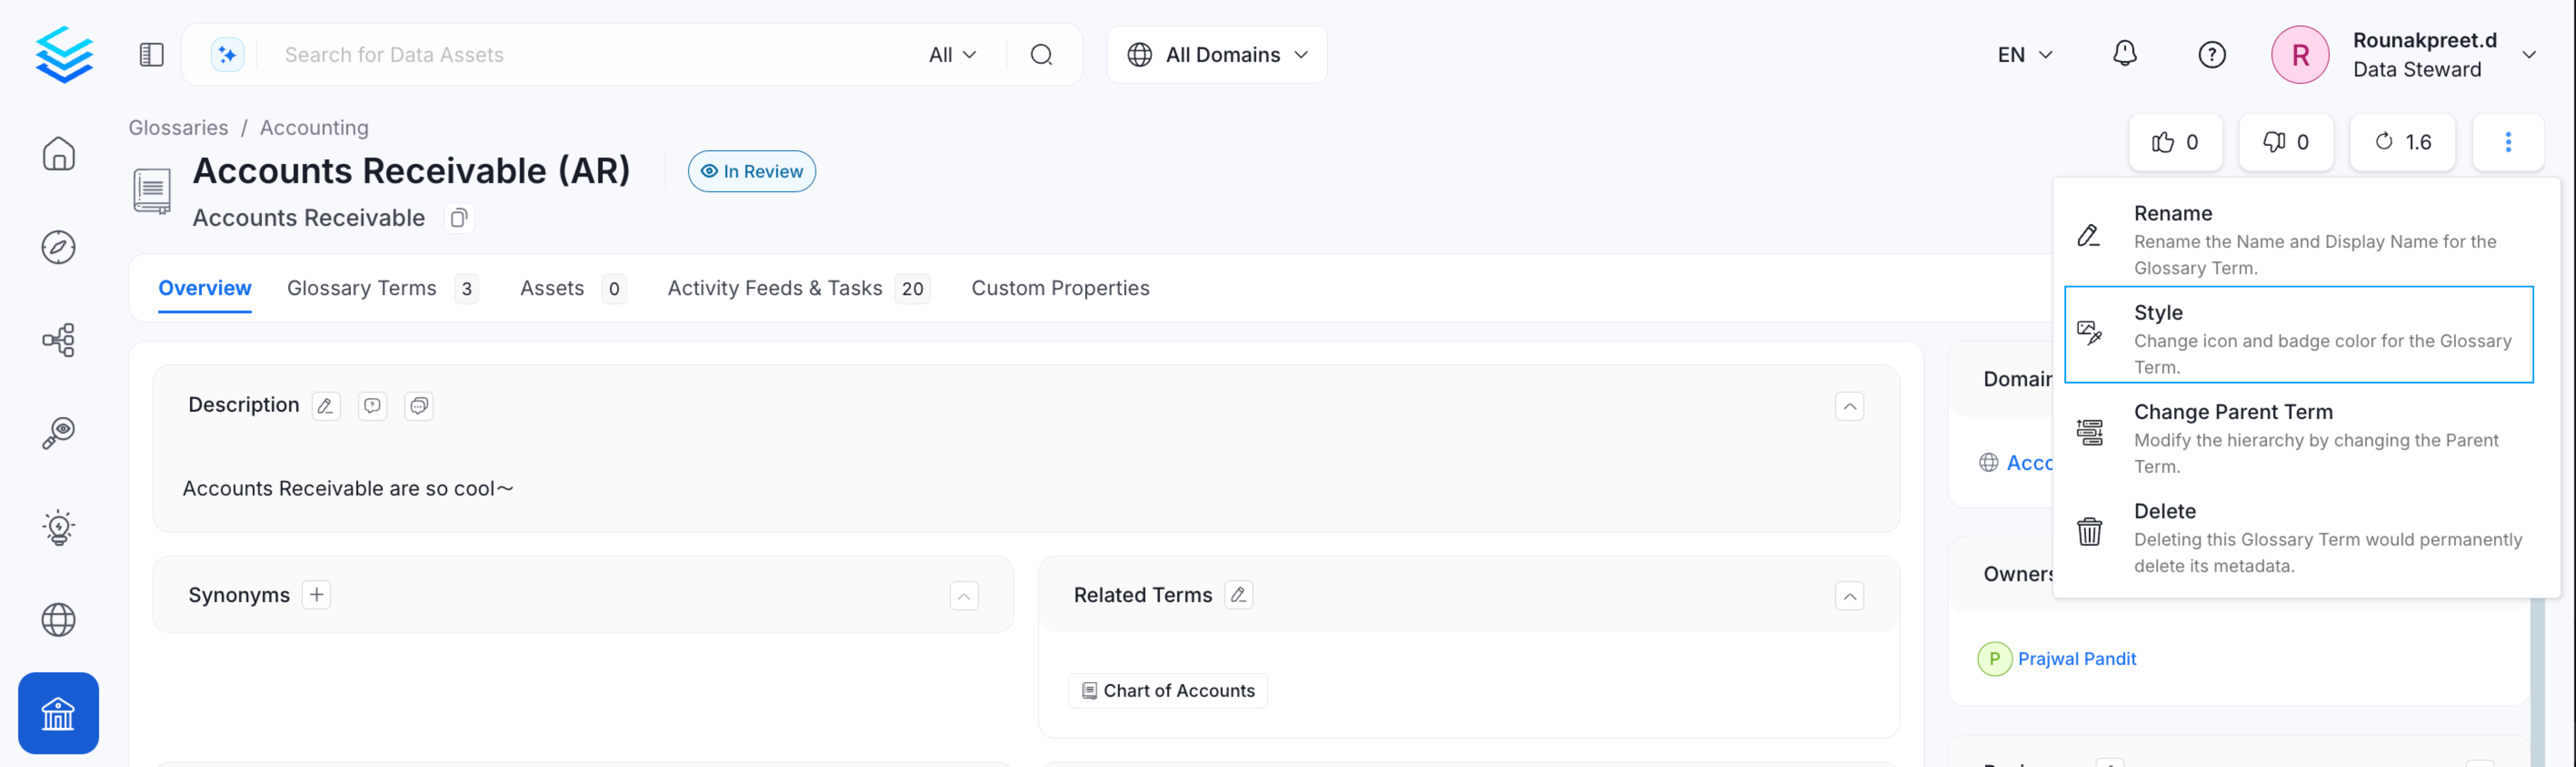Toggle the sidebar collapse icon

(x=151, y=54)
